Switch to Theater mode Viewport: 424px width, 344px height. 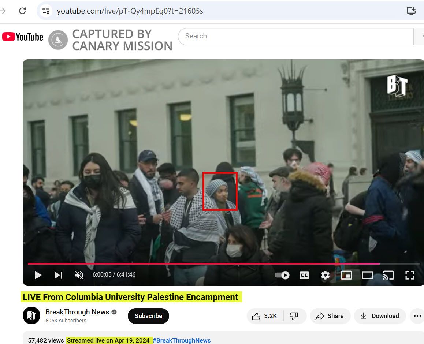(367, 275)
